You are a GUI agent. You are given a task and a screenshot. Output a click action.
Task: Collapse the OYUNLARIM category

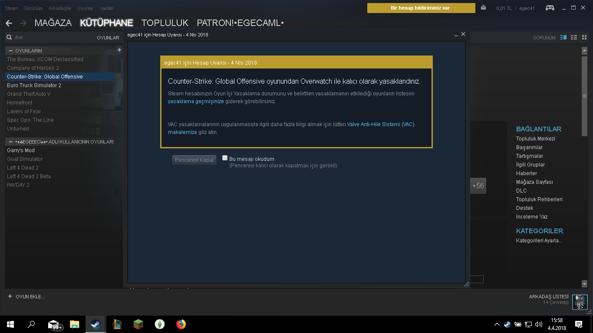point(11,51)
